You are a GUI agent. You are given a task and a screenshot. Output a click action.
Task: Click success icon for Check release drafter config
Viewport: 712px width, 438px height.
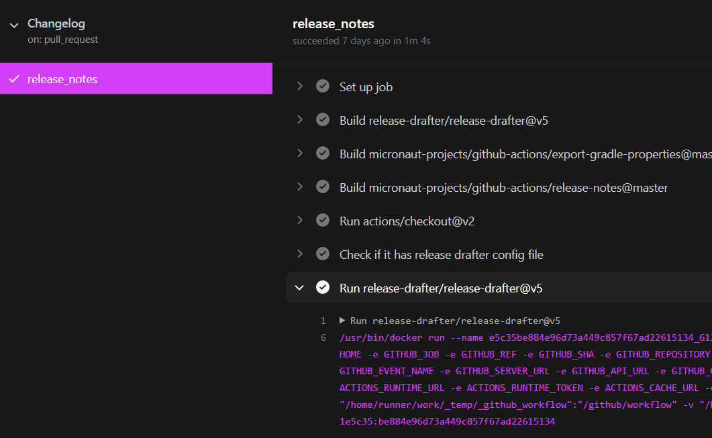pyautogui.click(x=323, y=254)
